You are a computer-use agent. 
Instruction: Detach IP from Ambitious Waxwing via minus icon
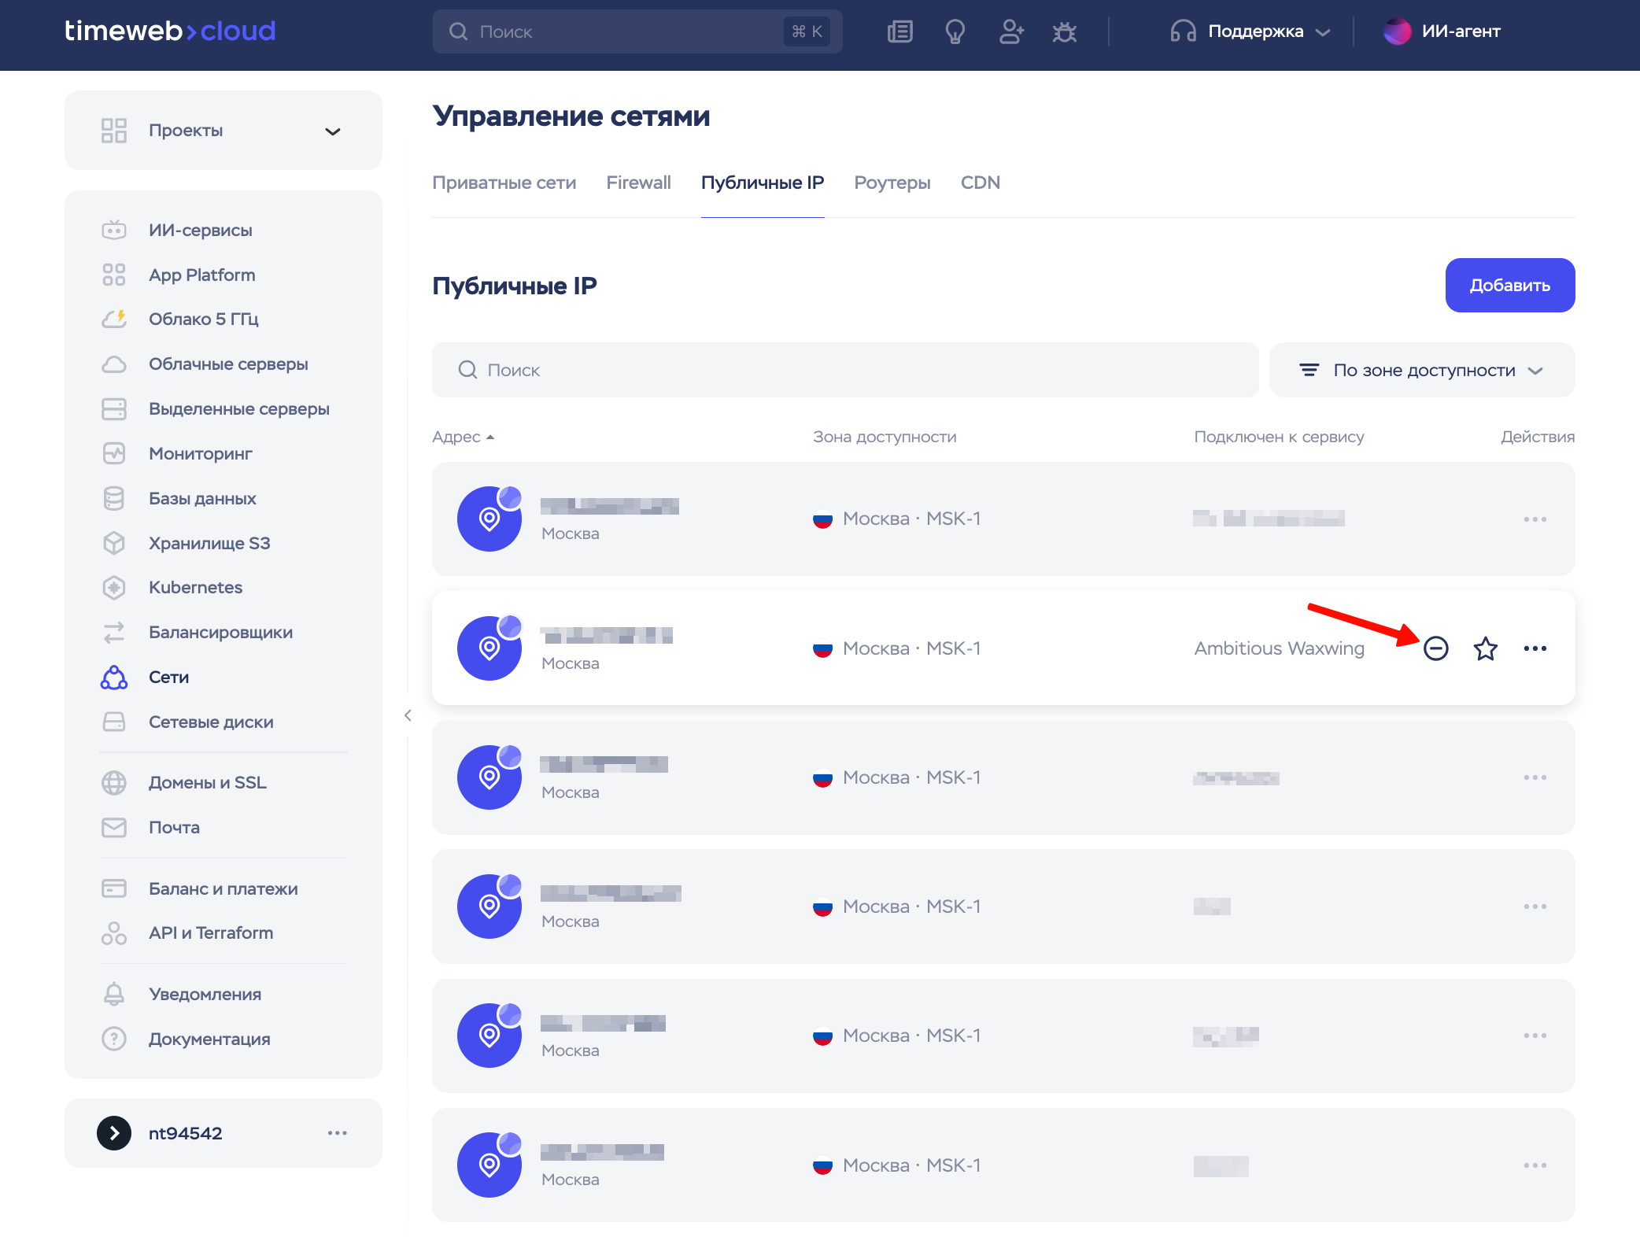(1436, 648)
